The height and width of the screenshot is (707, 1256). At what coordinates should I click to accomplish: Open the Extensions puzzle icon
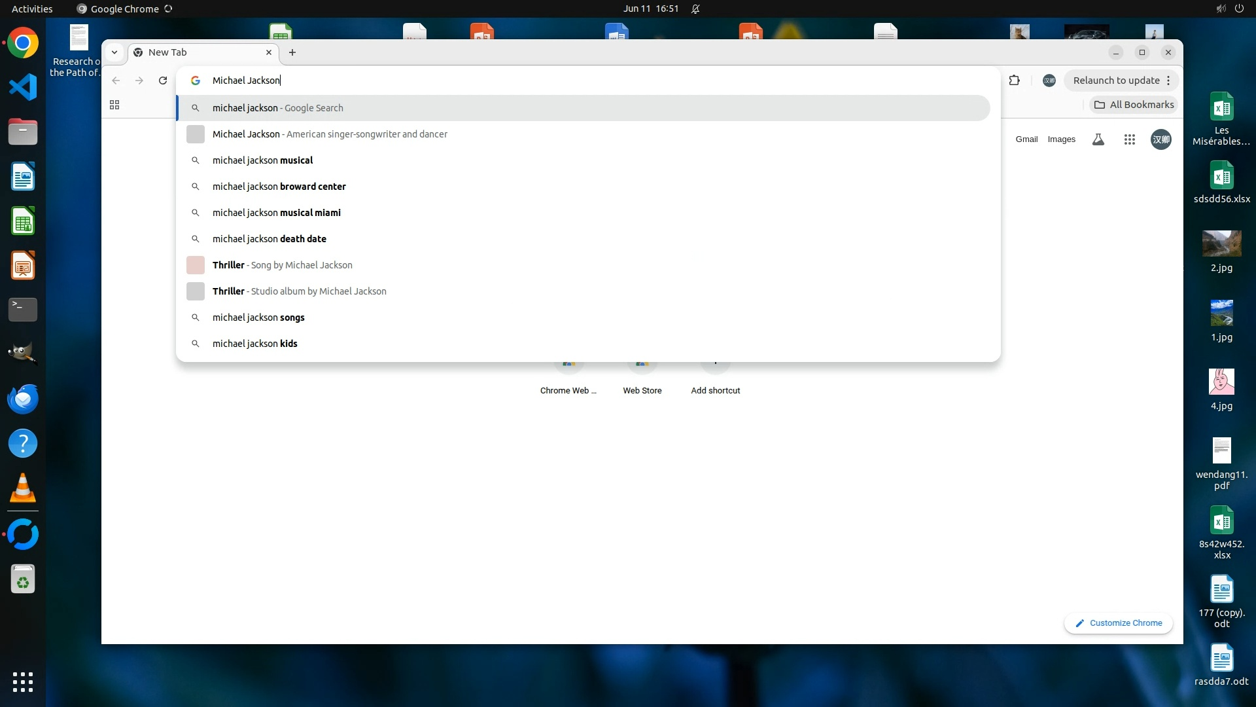(x=1014, y=81)
